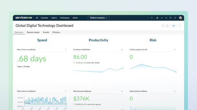Viewport: 197px width, 110px height.
Task: Open Revenue per employee widget options menu
Action: (122, 91)
